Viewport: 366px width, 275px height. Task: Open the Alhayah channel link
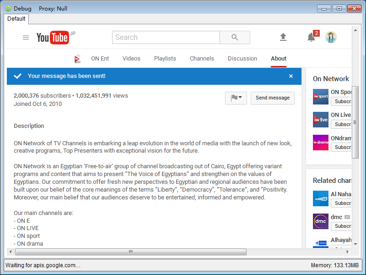pos(341,240)
